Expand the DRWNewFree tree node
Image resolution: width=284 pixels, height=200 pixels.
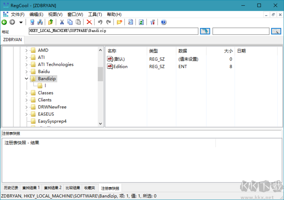click(x=27, y=107)
